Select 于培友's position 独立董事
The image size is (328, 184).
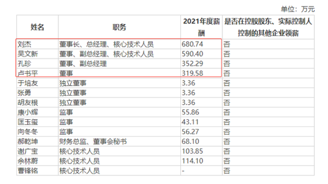pos(73,83)
